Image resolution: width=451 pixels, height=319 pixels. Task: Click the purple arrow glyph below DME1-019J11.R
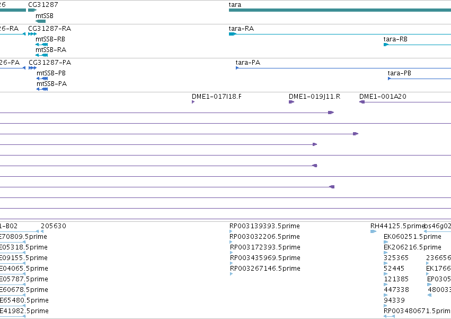291,102
